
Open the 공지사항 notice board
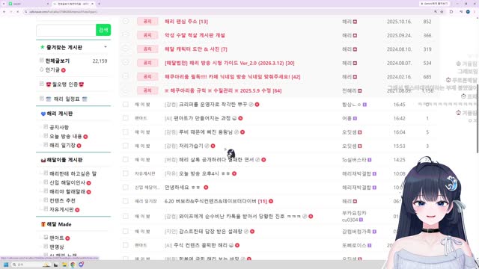59,127
